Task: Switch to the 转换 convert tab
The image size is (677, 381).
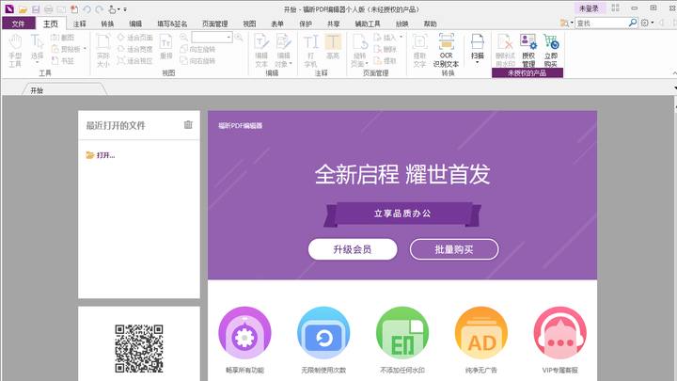Action: click(x=107, y=24)
